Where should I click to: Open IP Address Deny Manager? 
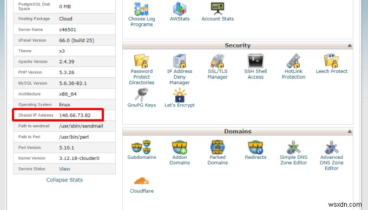(x=180, y=70)
